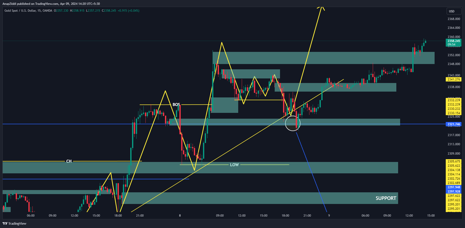This screenshot has width=465, height=228.
Task: Click the yellow price label 2330.232
Action: 454,109
